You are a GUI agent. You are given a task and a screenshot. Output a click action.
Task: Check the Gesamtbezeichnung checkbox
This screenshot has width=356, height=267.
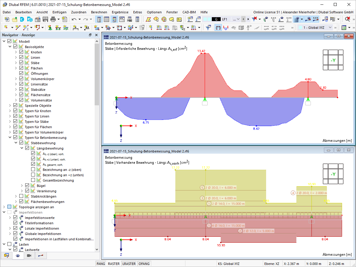click(x=33, y=180)
